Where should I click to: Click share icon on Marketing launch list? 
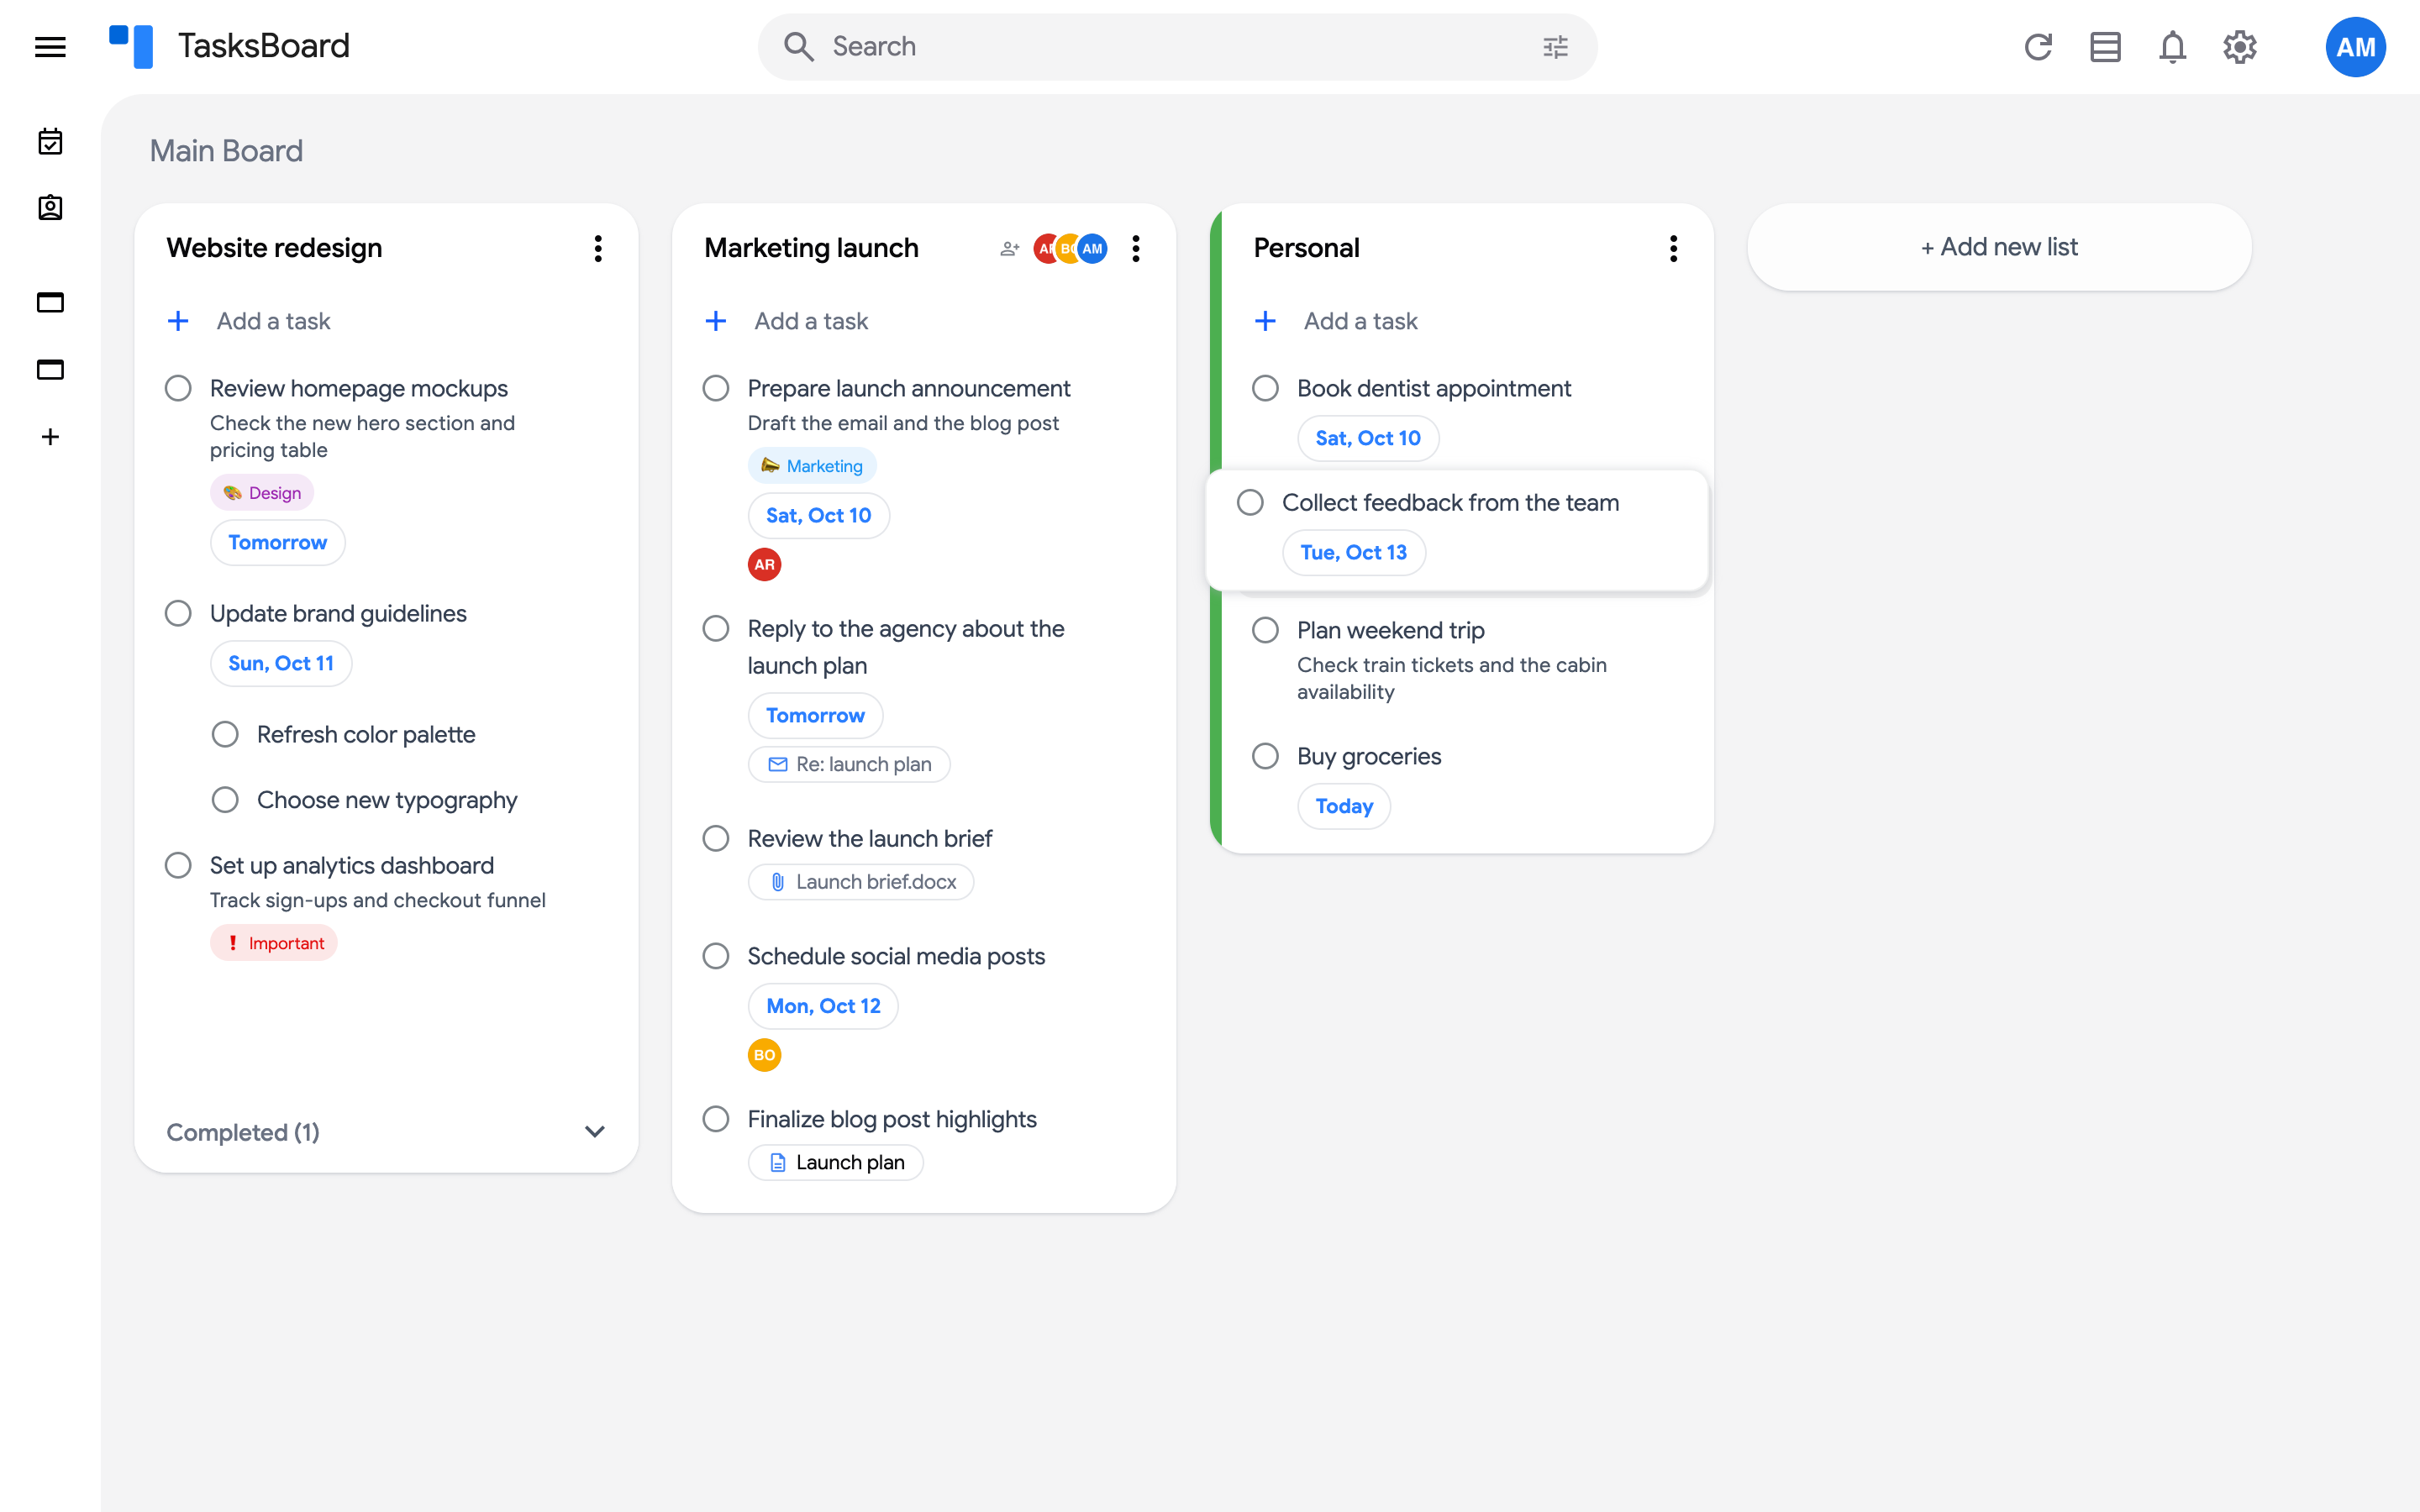pyautogui.click(x=1009, y=249)
